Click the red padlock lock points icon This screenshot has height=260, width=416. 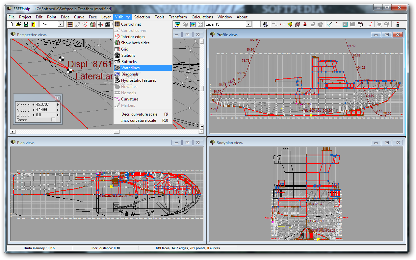tap(305, 24)
